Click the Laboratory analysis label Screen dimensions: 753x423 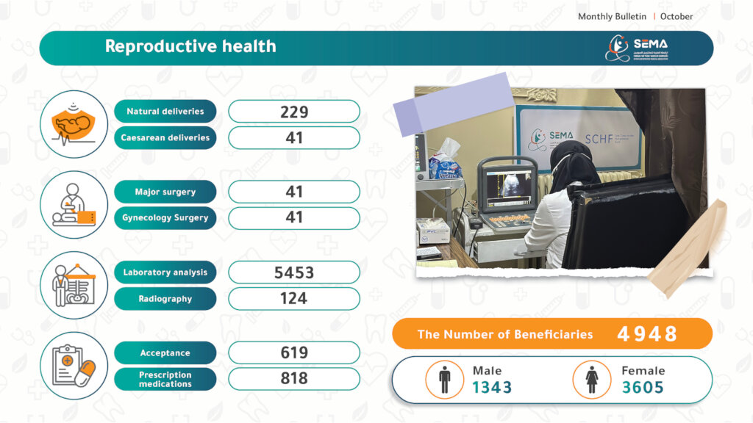click(x=165, y=272)
